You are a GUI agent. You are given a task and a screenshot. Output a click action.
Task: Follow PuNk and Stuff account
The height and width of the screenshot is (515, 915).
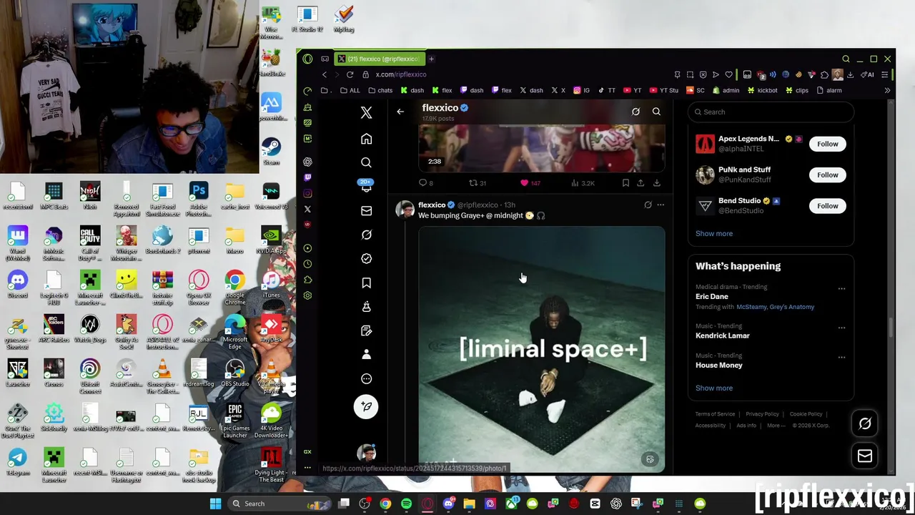pos(828,175)
